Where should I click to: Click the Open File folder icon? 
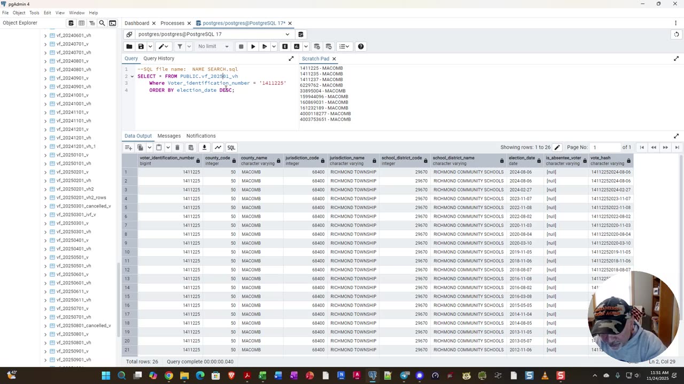[129, 46]
